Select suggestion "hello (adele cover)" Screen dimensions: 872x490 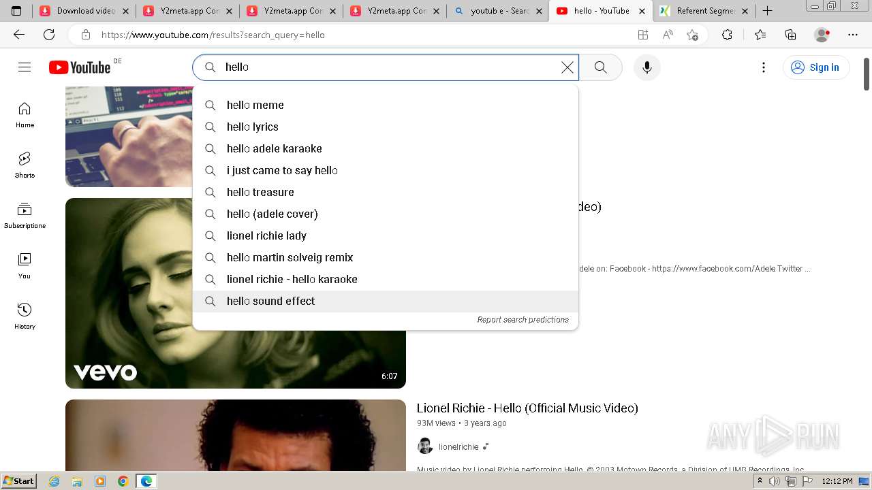pos(386,214)
